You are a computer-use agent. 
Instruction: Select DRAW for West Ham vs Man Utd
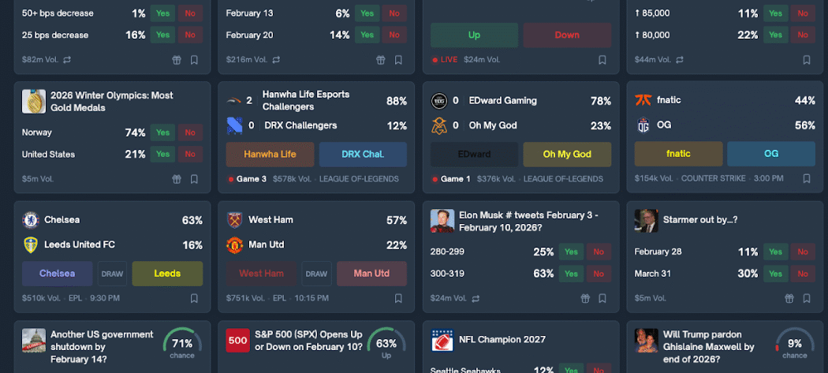tap(316, 274)
